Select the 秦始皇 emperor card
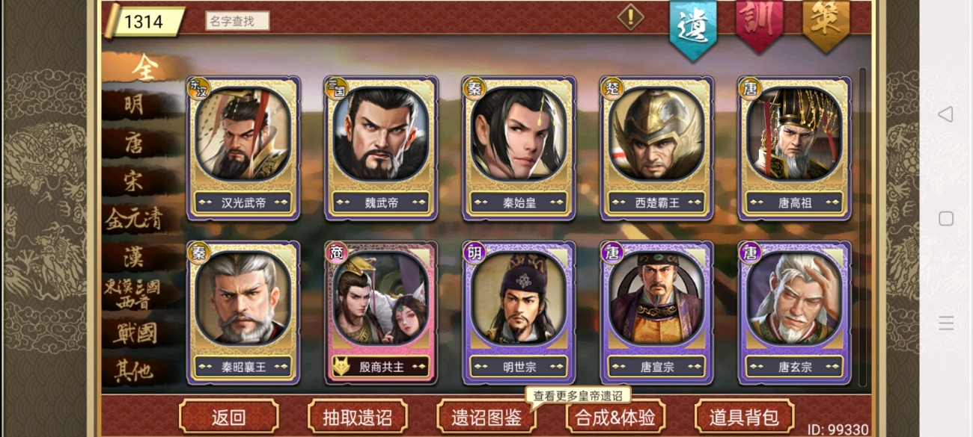Viewport: 973px width, 437px height. click(x=519, y=148)
